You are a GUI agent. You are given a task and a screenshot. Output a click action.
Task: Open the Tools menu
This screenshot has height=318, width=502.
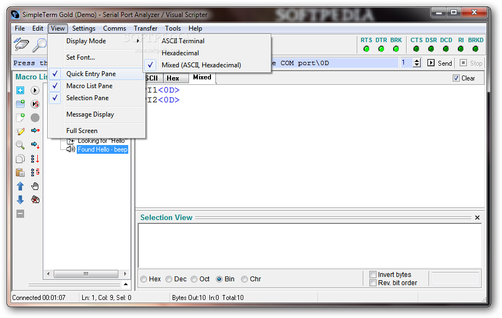click(x=173, y=28)
